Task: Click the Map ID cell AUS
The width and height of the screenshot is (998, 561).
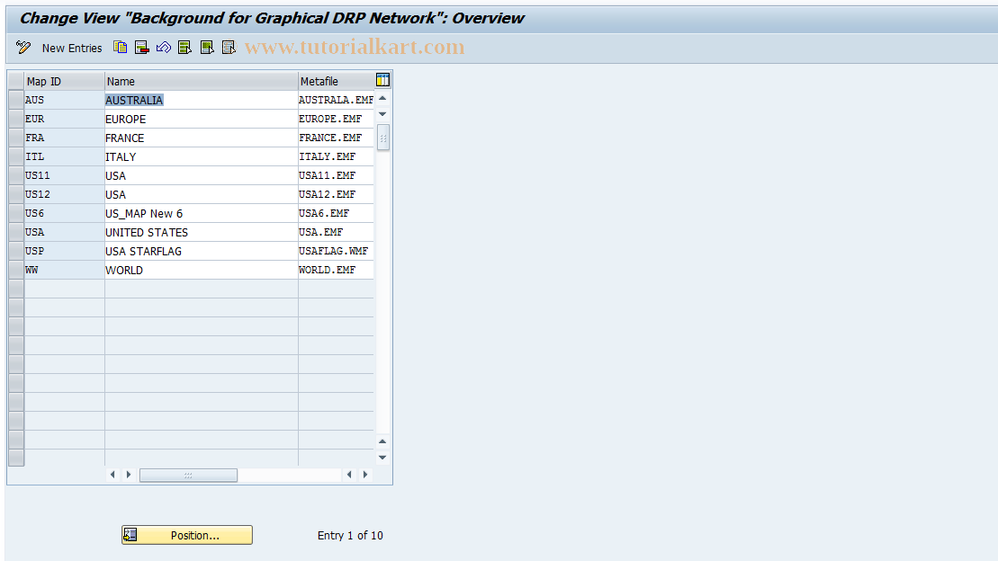Action: pos(64,100)
